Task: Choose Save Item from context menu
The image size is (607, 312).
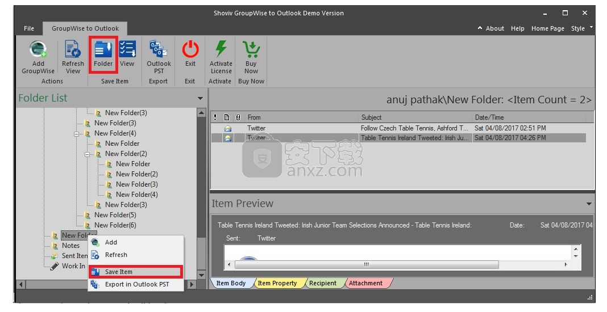Action: [x=135, y=272]
